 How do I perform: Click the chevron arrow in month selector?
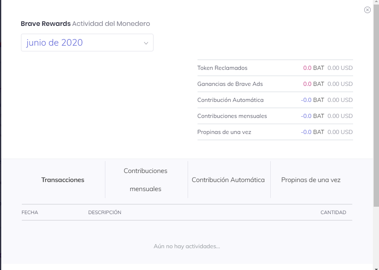point(146,43)
